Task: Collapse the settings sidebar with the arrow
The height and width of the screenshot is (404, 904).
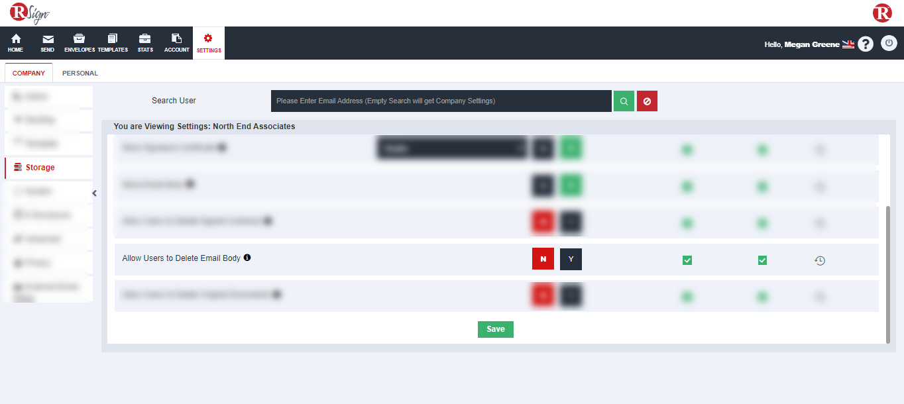Action: [94, 193]
